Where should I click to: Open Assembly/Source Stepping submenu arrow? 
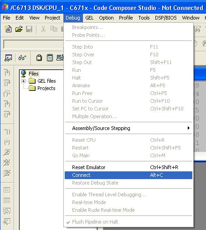189,128
